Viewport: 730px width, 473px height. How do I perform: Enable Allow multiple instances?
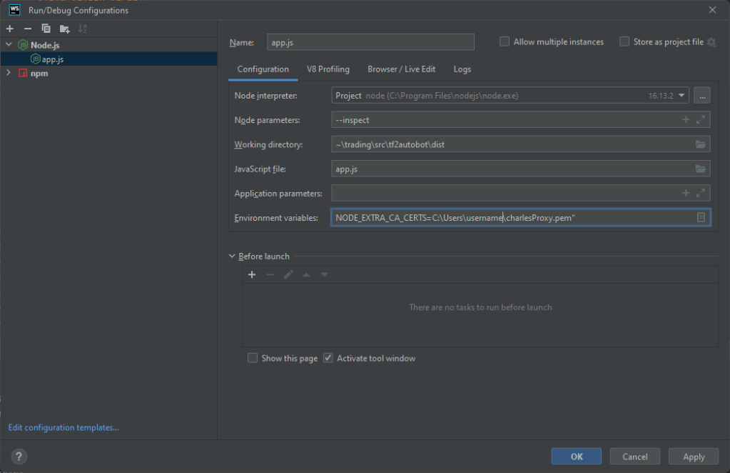[x=504, y=41]
